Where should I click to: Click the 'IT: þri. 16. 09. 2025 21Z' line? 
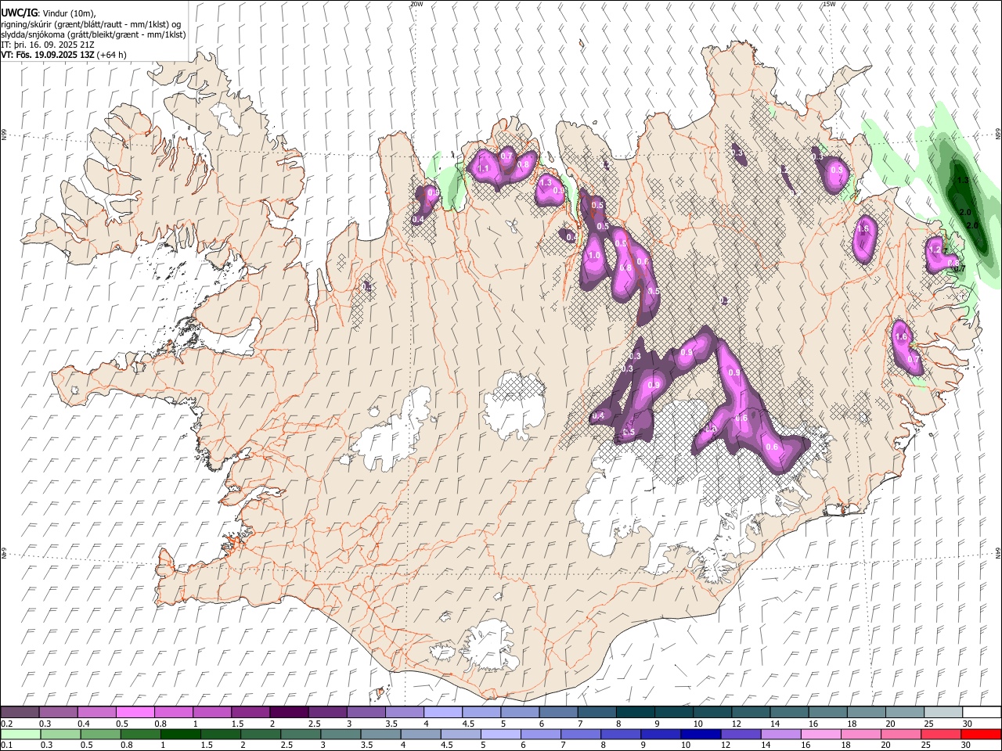coord(49,45)
